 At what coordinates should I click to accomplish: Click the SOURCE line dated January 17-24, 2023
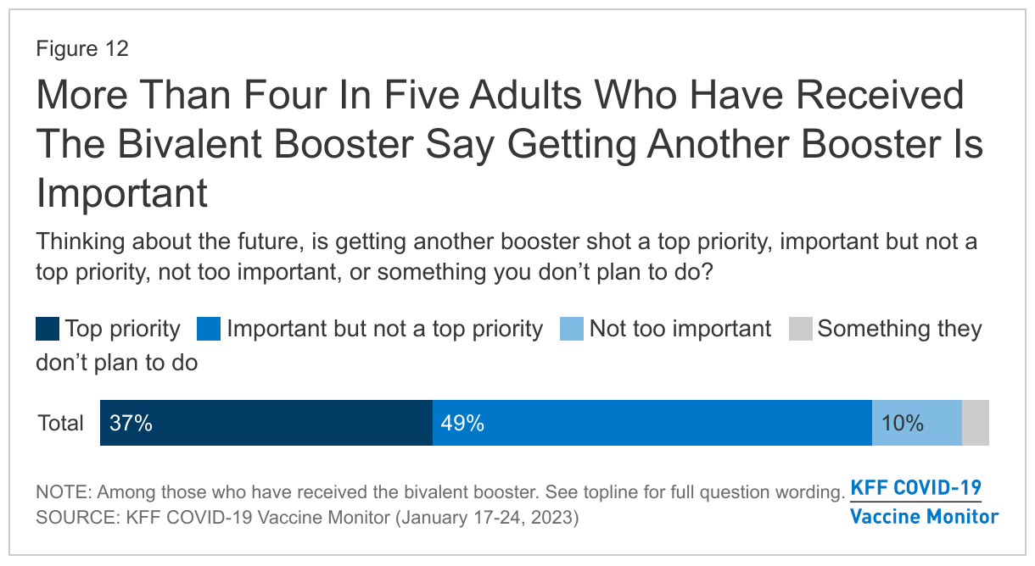pyautogui.click(x=307, y=517)
